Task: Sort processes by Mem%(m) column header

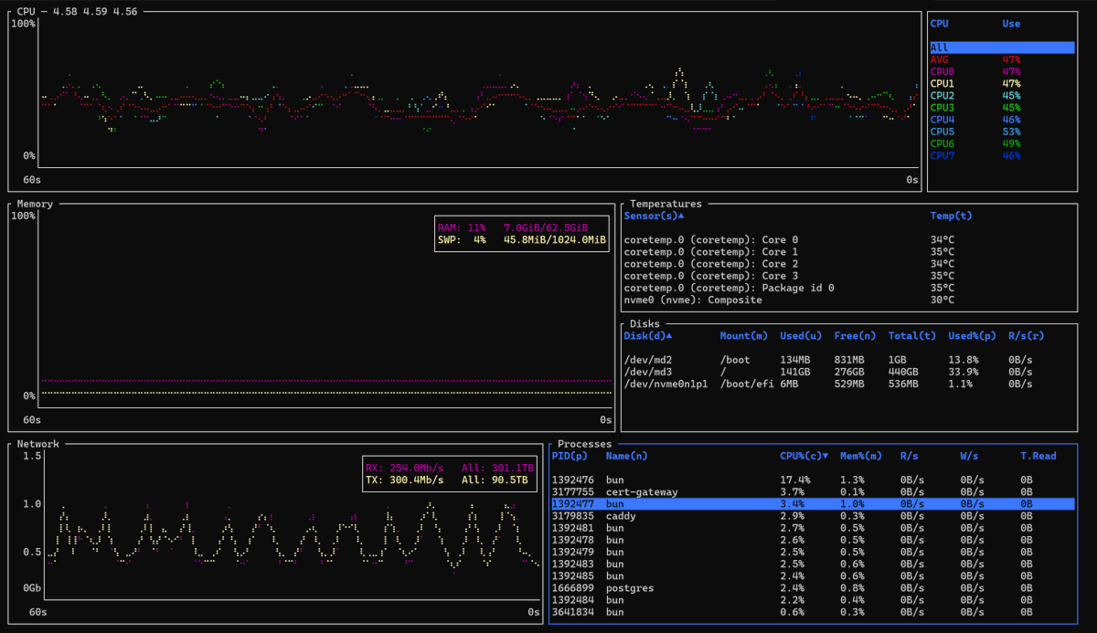Action: 860,456
